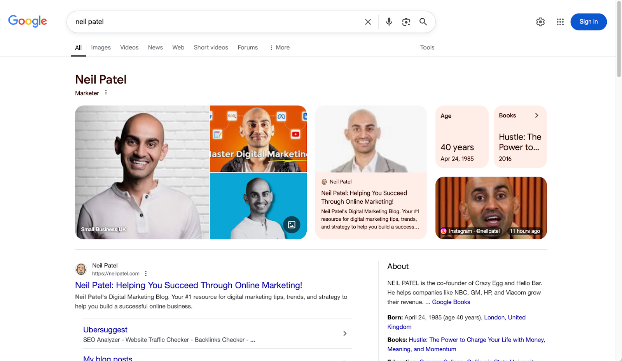The width and height of the screenshot is (622, 361).
Task: Start voice search with microphone icon
Action: [x=389, y=22]
